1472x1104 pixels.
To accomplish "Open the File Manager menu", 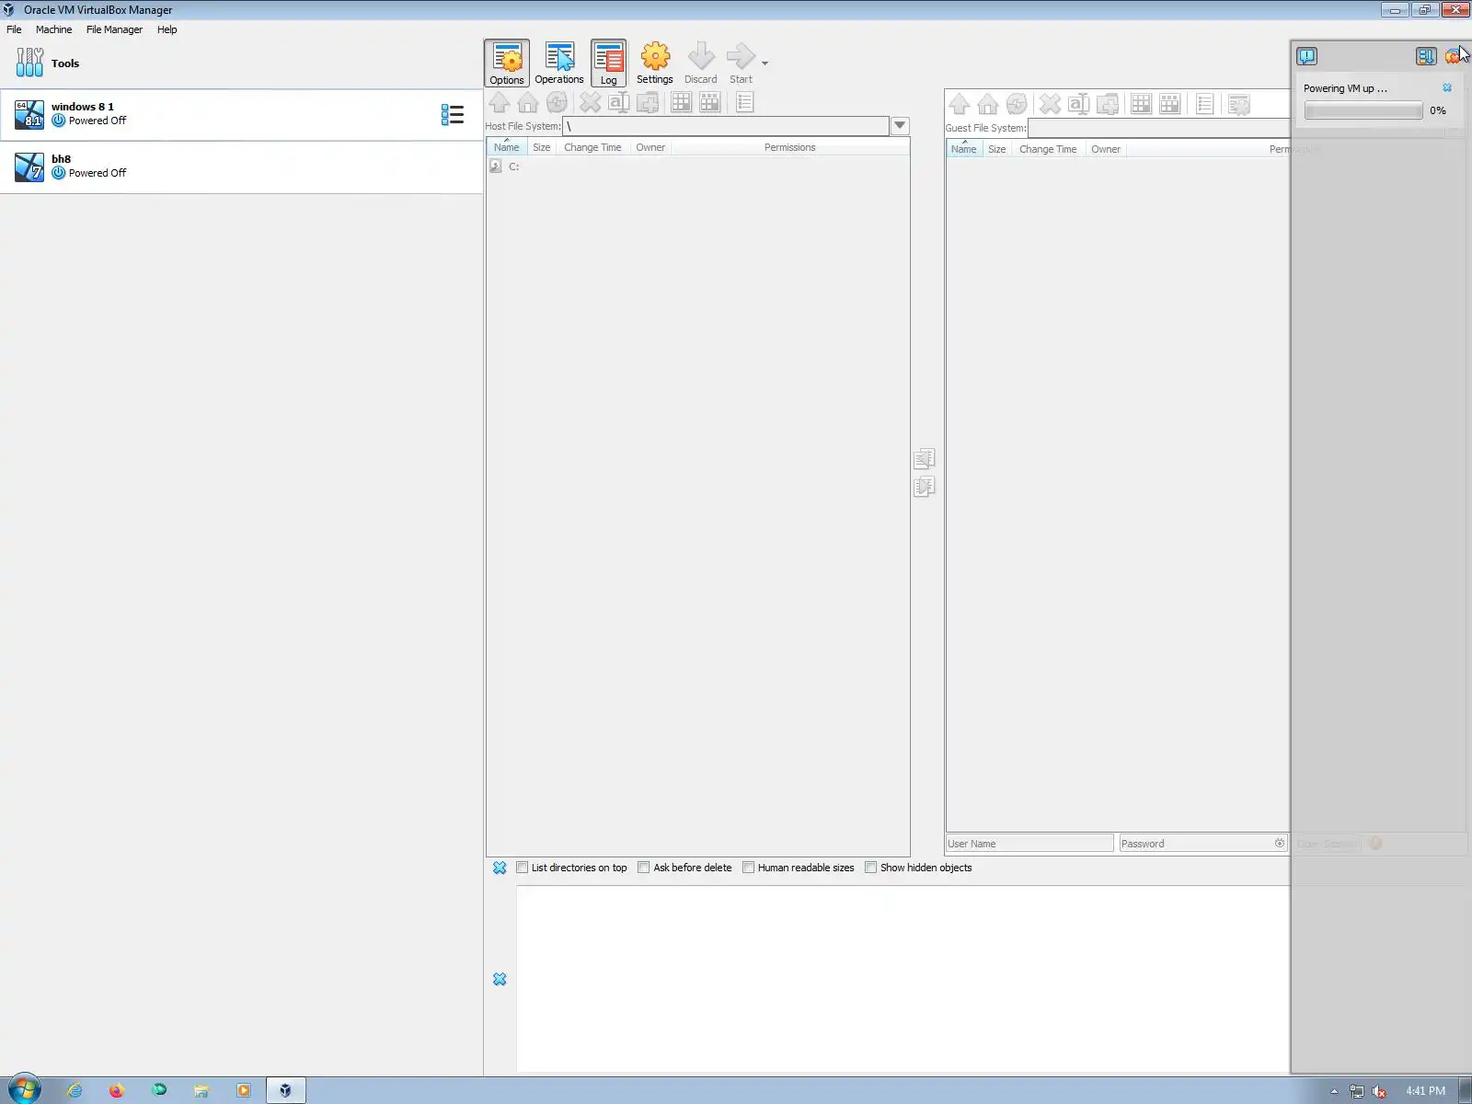I will point(114,29).
